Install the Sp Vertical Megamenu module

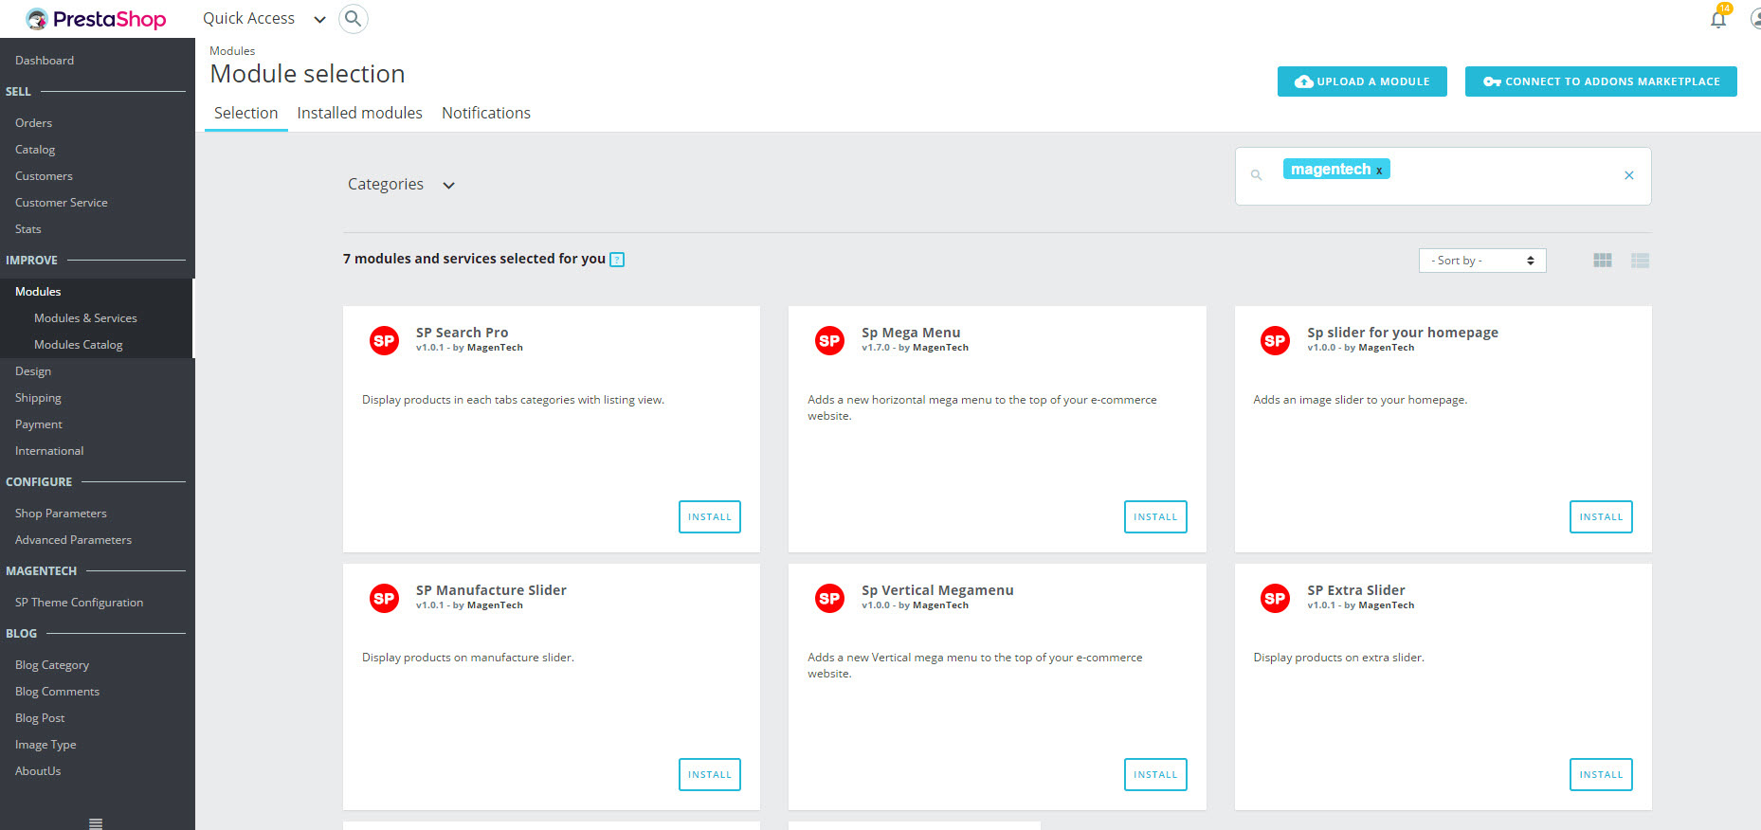1155,774
